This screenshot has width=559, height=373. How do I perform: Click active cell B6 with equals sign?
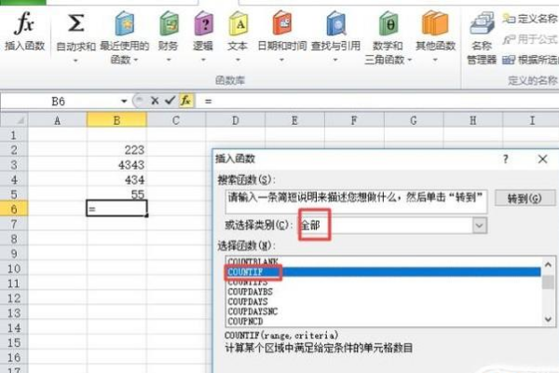[116, 209]
